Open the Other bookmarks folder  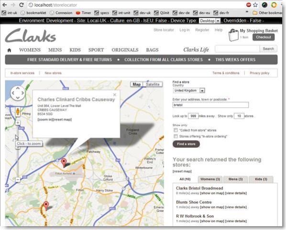click(x=267, y=13)
